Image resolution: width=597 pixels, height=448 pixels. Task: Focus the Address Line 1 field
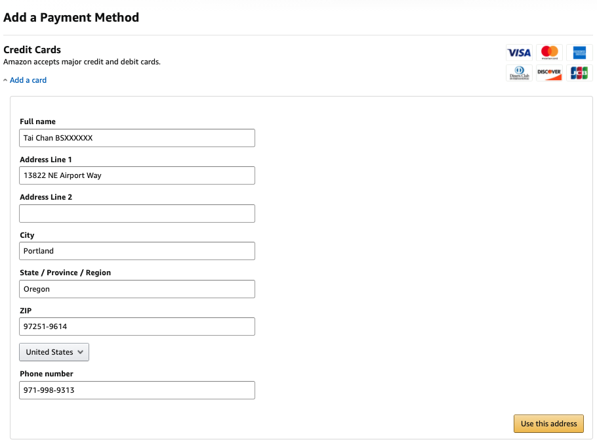click(x=137, y=175)
